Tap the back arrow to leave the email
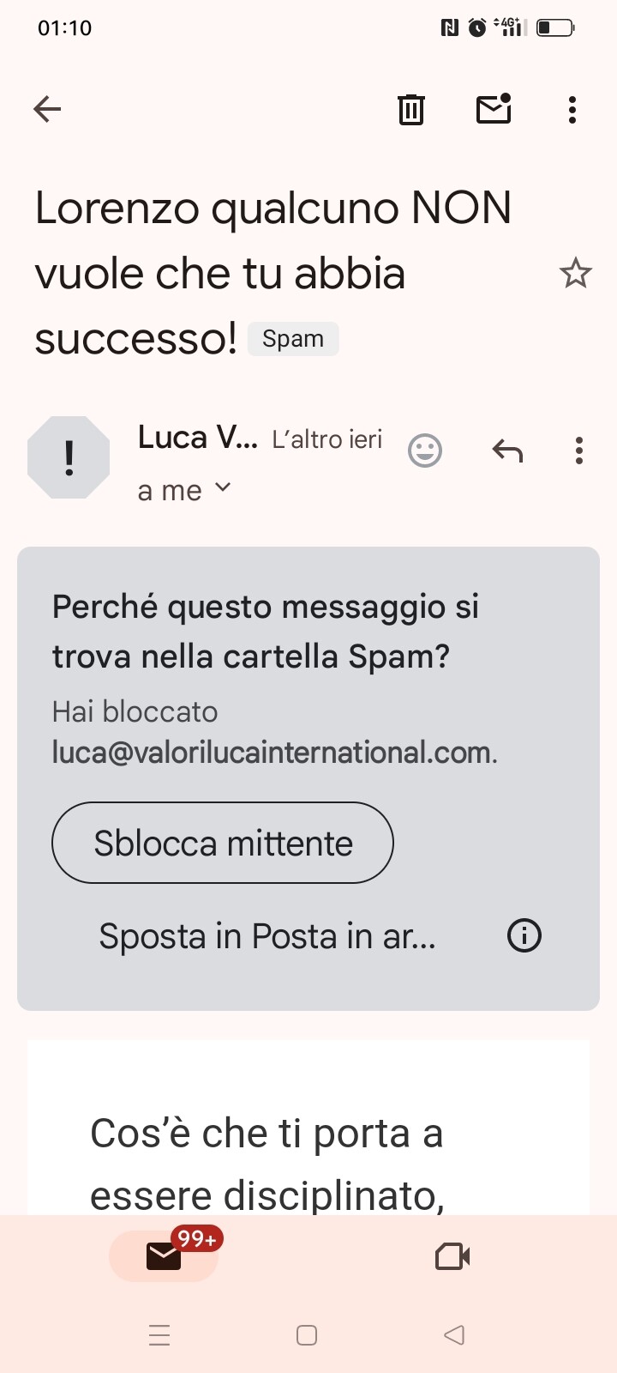This screenshot has height=1373, width=617. (47, 109)
